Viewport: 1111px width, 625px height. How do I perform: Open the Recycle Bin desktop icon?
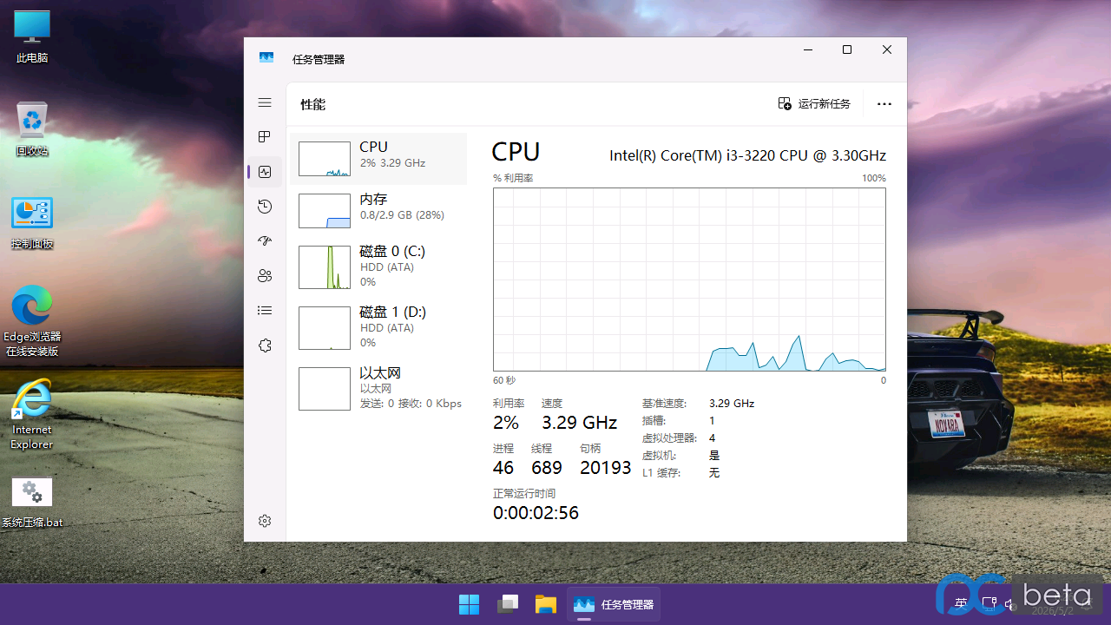32,128
